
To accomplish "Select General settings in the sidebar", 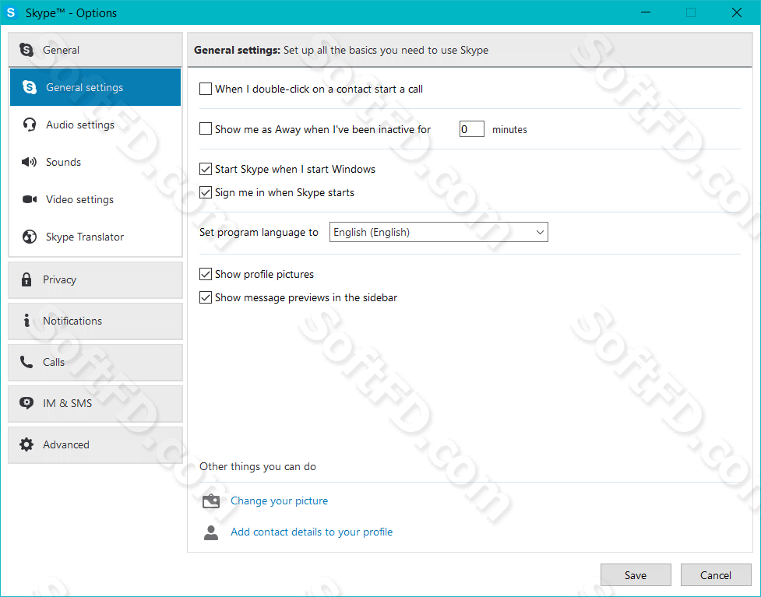I will (x=95, y=87).
